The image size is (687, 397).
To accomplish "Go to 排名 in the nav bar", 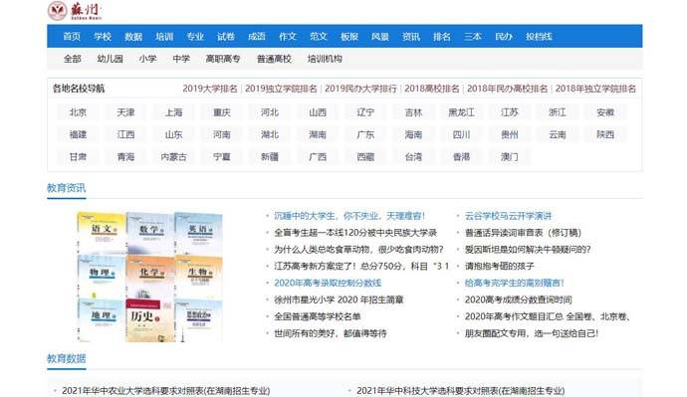I will [x=442, y=37].
